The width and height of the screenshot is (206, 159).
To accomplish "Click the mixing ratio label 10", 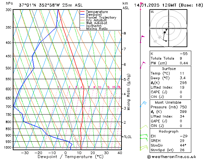I will click(x=100, y=87).
